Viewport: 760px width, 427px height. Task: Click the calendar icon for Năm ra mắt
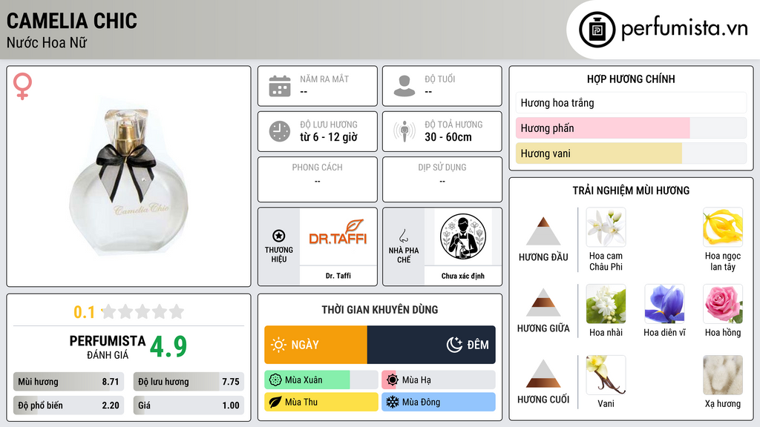[280, 86]
